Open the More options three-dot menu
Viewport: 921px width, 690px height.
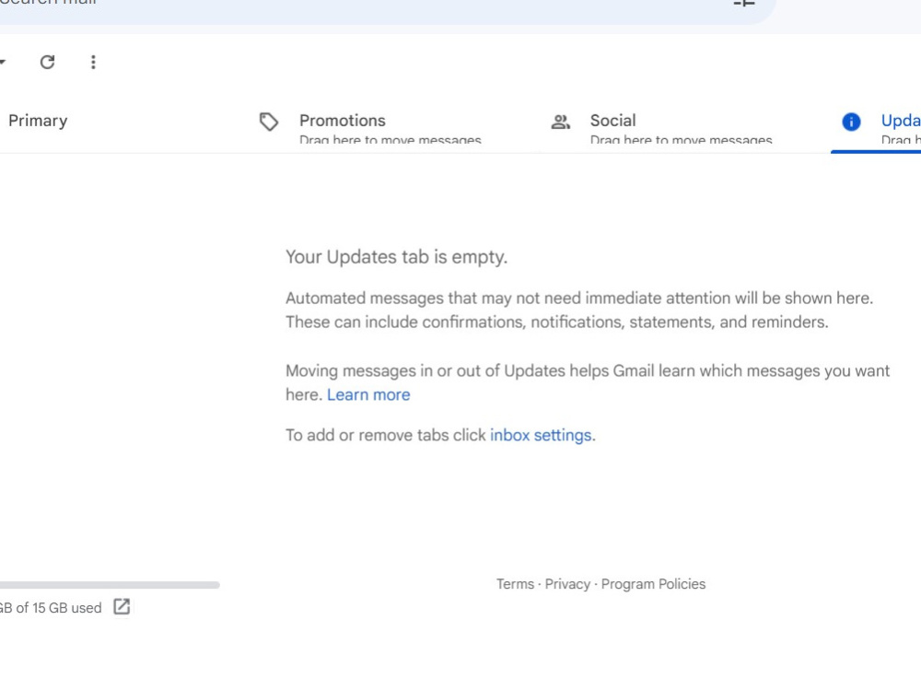[x=93, y=62]
